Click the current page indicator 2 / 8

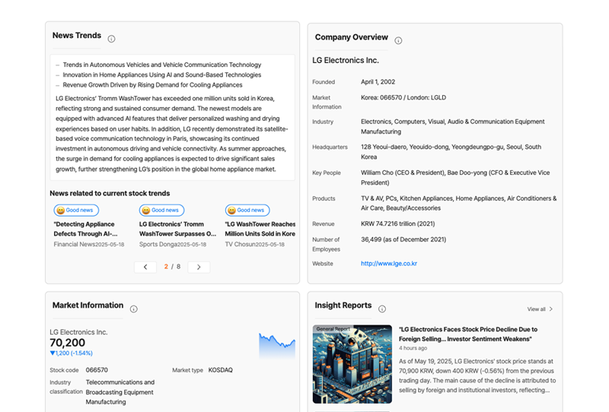(172, 267)
